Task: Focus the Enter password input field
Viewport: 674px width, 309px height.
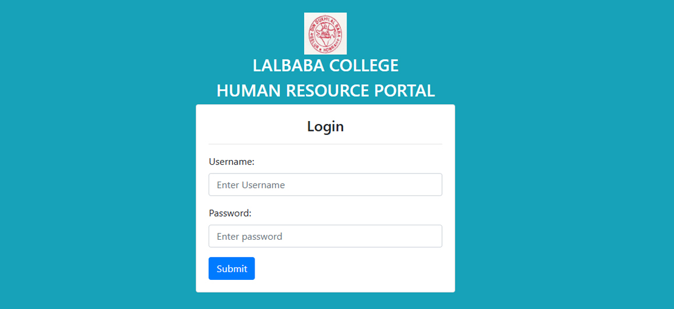Action: tap(326, 236)
